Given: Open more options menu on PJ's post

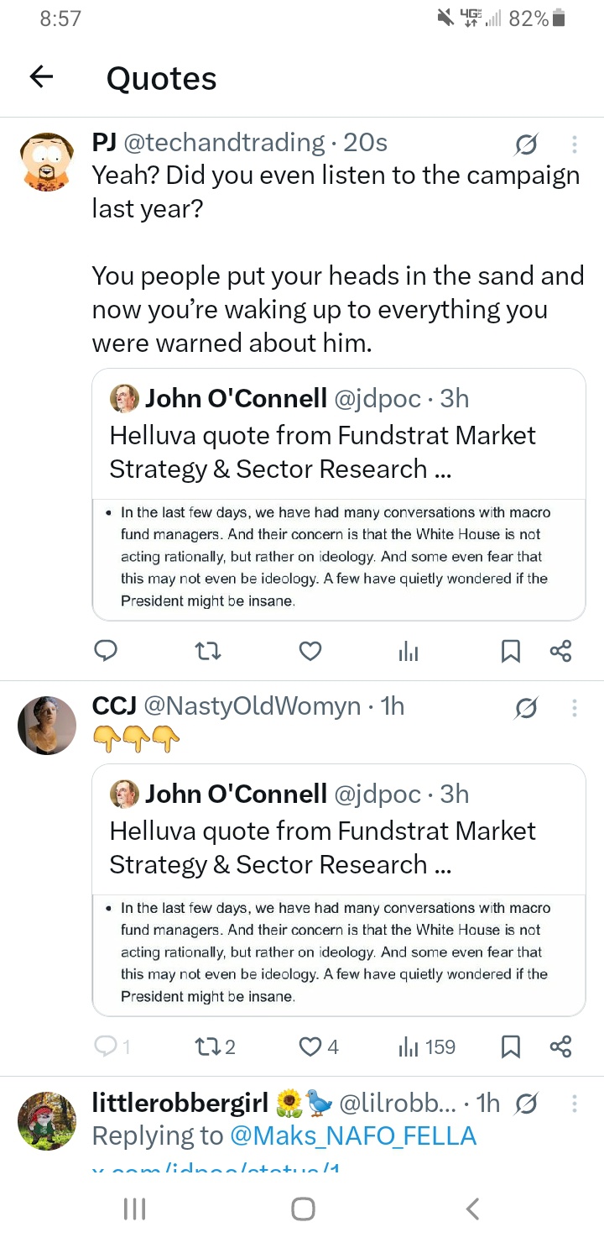Looking at the screenshot, I should [575, 144].
